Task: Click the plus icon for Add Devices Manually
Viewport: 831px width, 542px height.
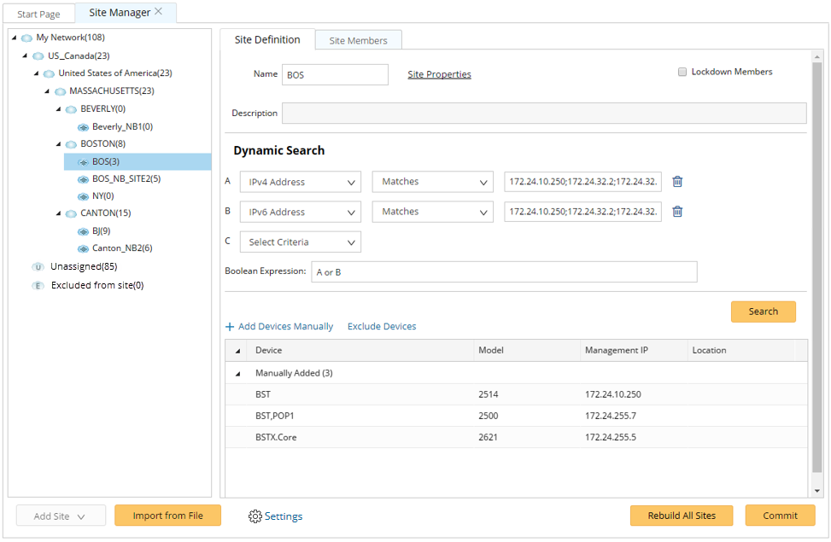Action: pyautogui.click(x=230, y=327)
